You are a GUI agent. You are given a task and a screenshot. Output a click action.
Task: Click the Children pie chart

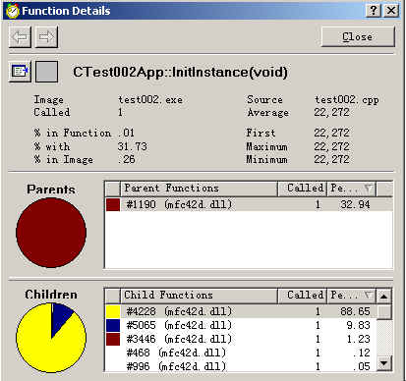point(51,338)
